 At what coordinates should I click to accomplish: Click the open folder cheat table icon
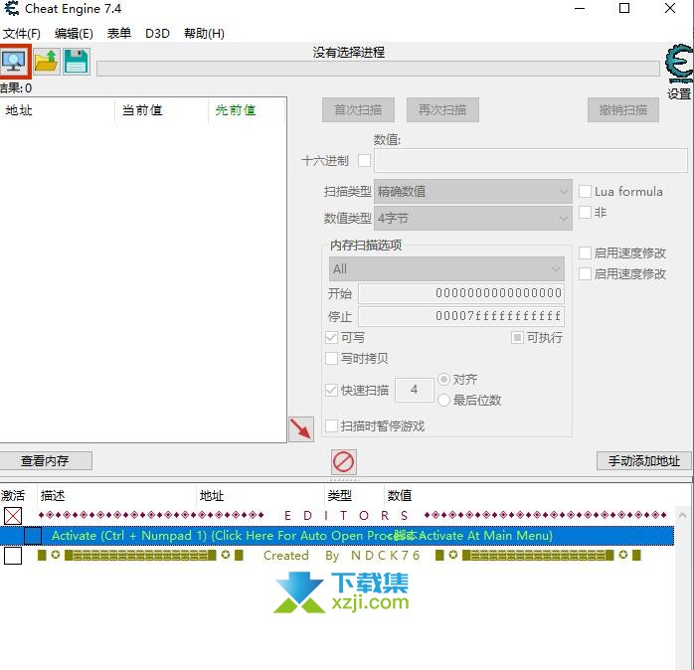coord(46,62)
